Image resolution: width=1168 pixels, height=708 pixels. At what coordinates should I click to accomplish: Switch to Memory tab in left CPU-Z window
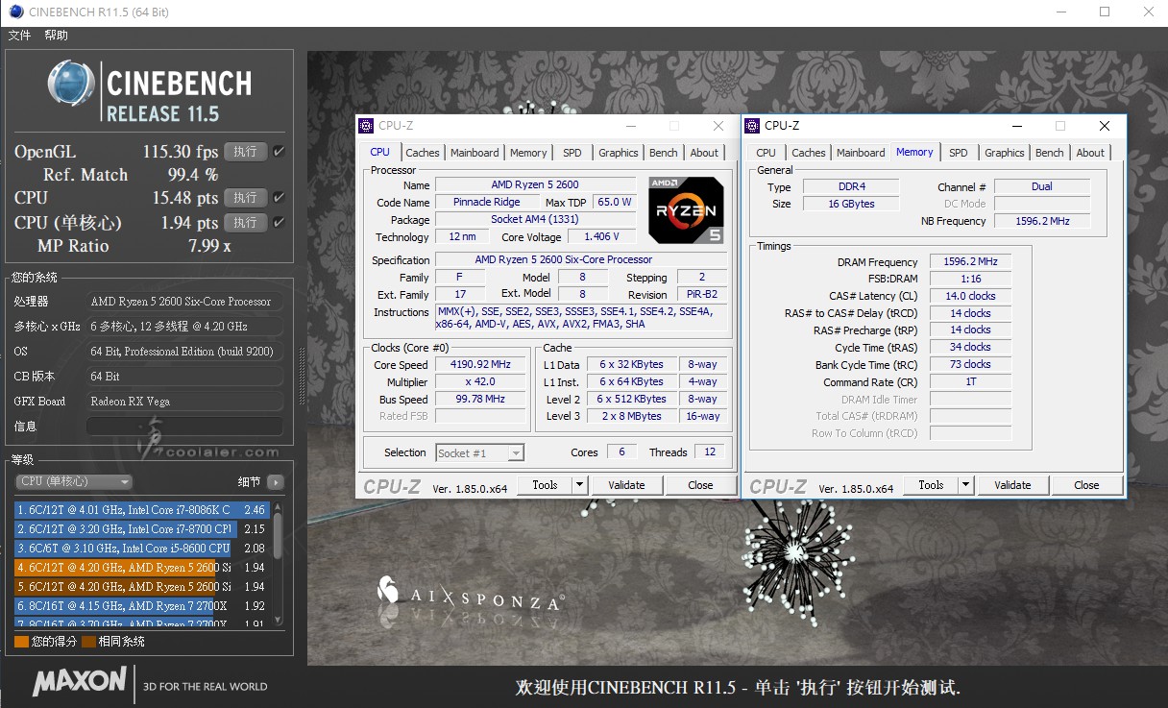pos(528,153)
